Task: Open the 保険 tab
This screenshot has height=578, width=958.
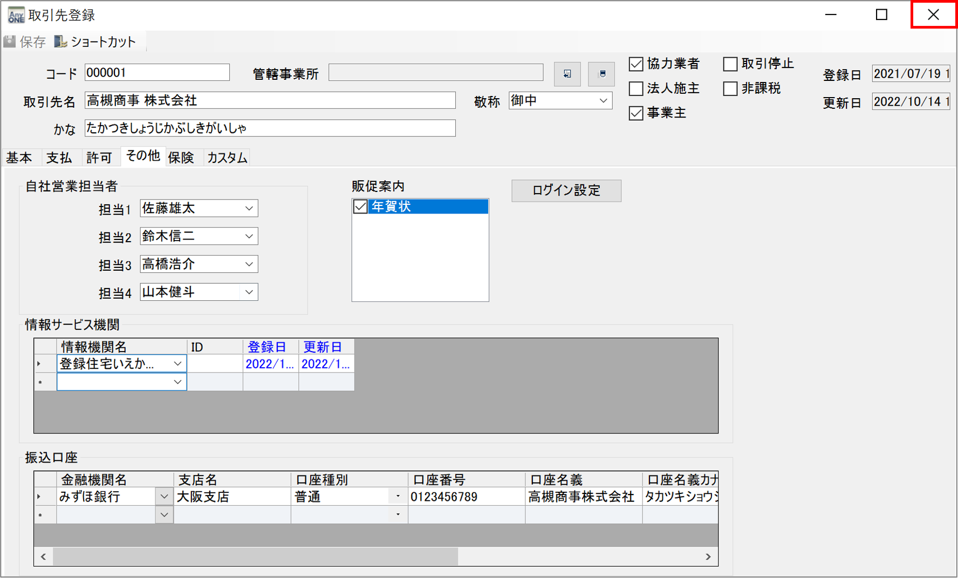Action: tap(181, 157)
